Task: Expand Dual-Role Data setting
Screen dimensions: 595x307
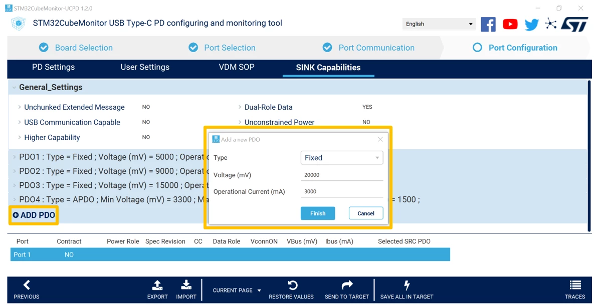Action: [240, 107]
